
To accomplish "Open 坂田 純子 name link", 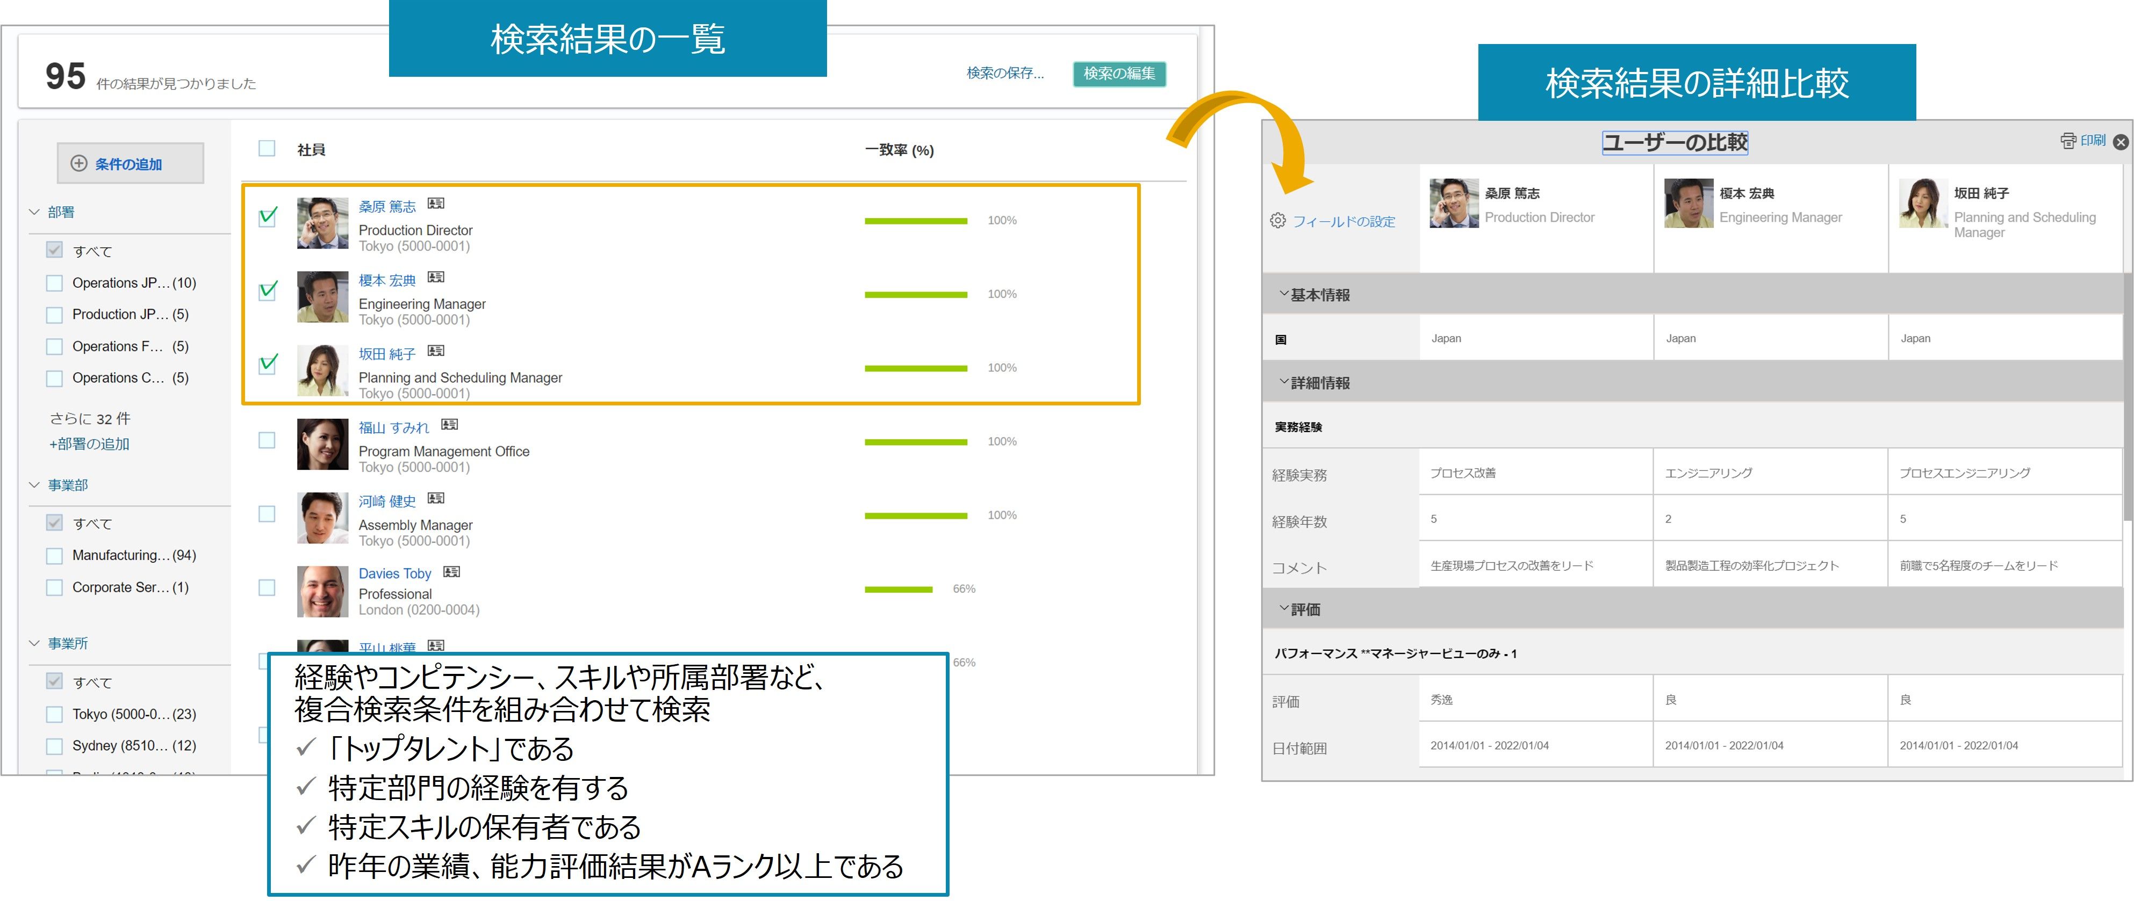I will tap(387, 354).
